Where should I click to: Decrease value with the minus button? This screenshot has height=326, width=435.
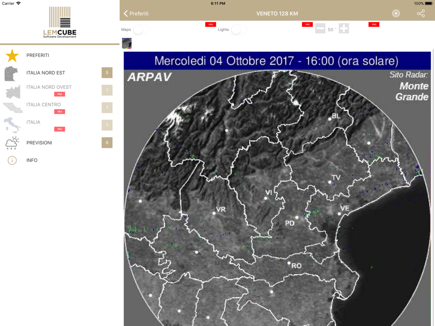[320, 29]
